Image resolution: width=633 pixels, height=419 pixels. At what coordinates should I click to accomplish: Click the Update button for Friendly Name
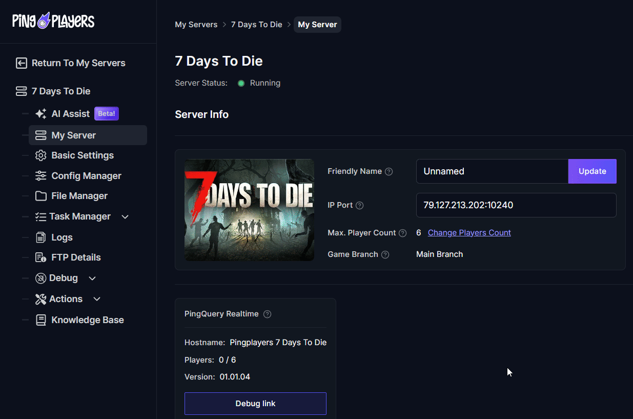point(593,171)
